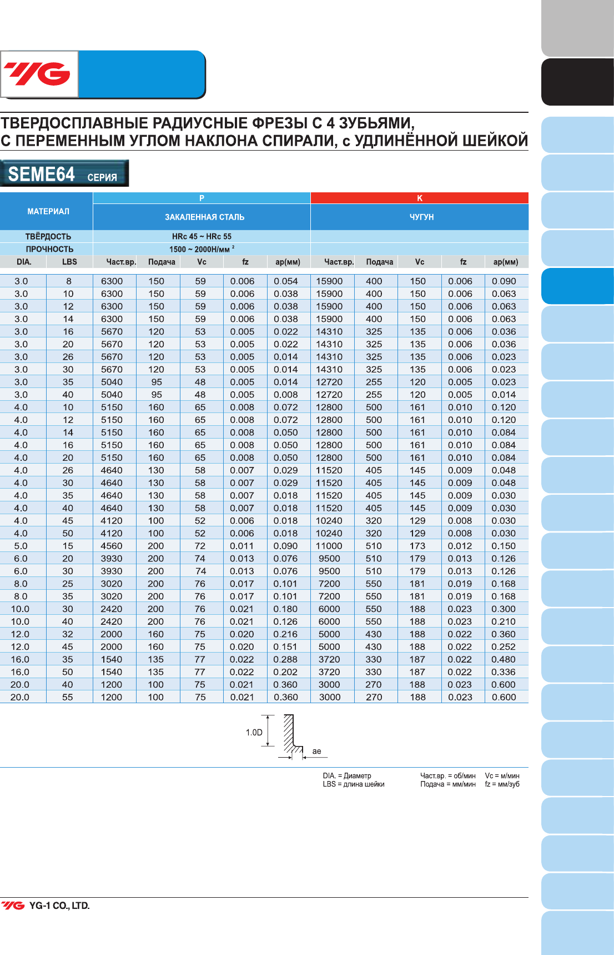
Task: Select the SEME64 series badge
Action: (x=64, y=173)
